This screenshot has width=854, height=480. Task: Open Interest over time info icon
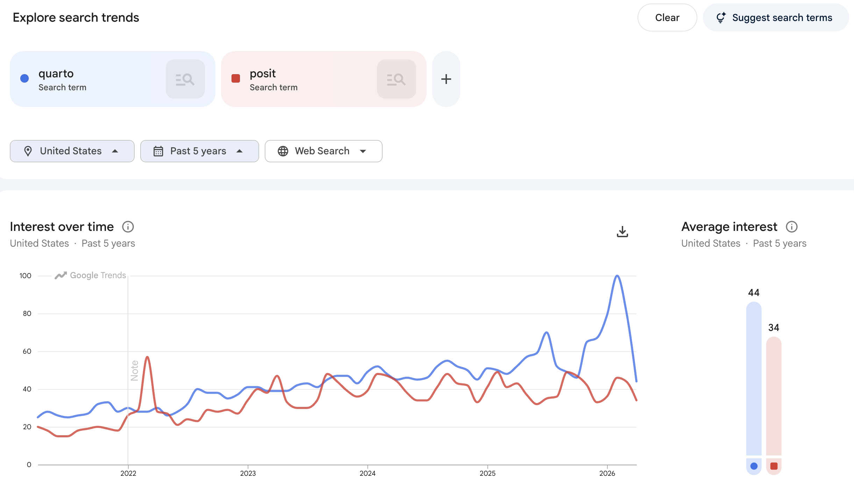128,227
